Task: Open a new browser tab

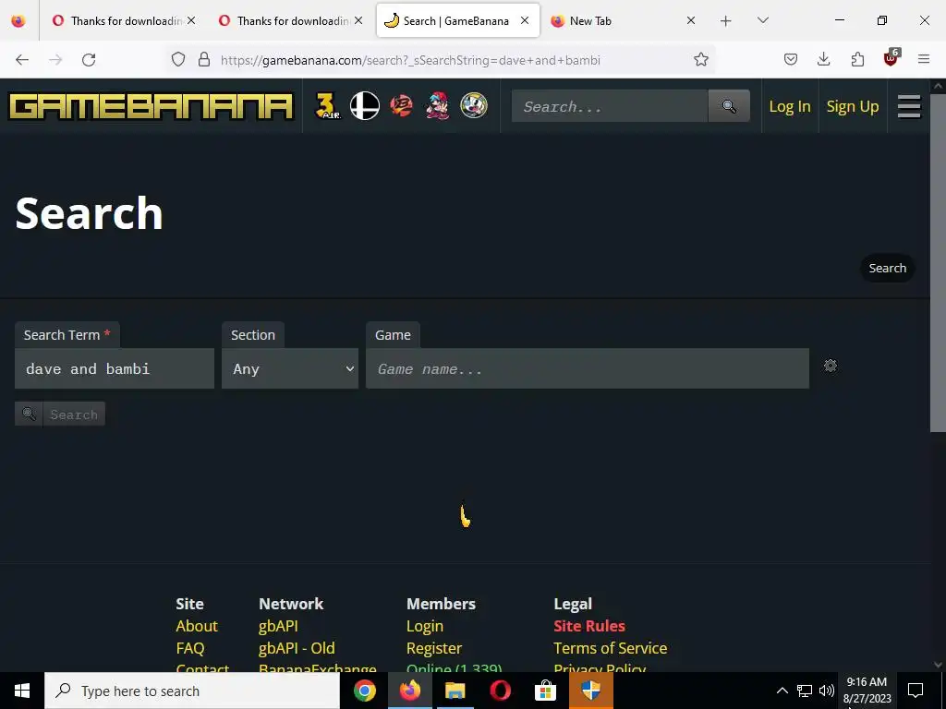Action: pyautogui.click(x=726, y=21)
